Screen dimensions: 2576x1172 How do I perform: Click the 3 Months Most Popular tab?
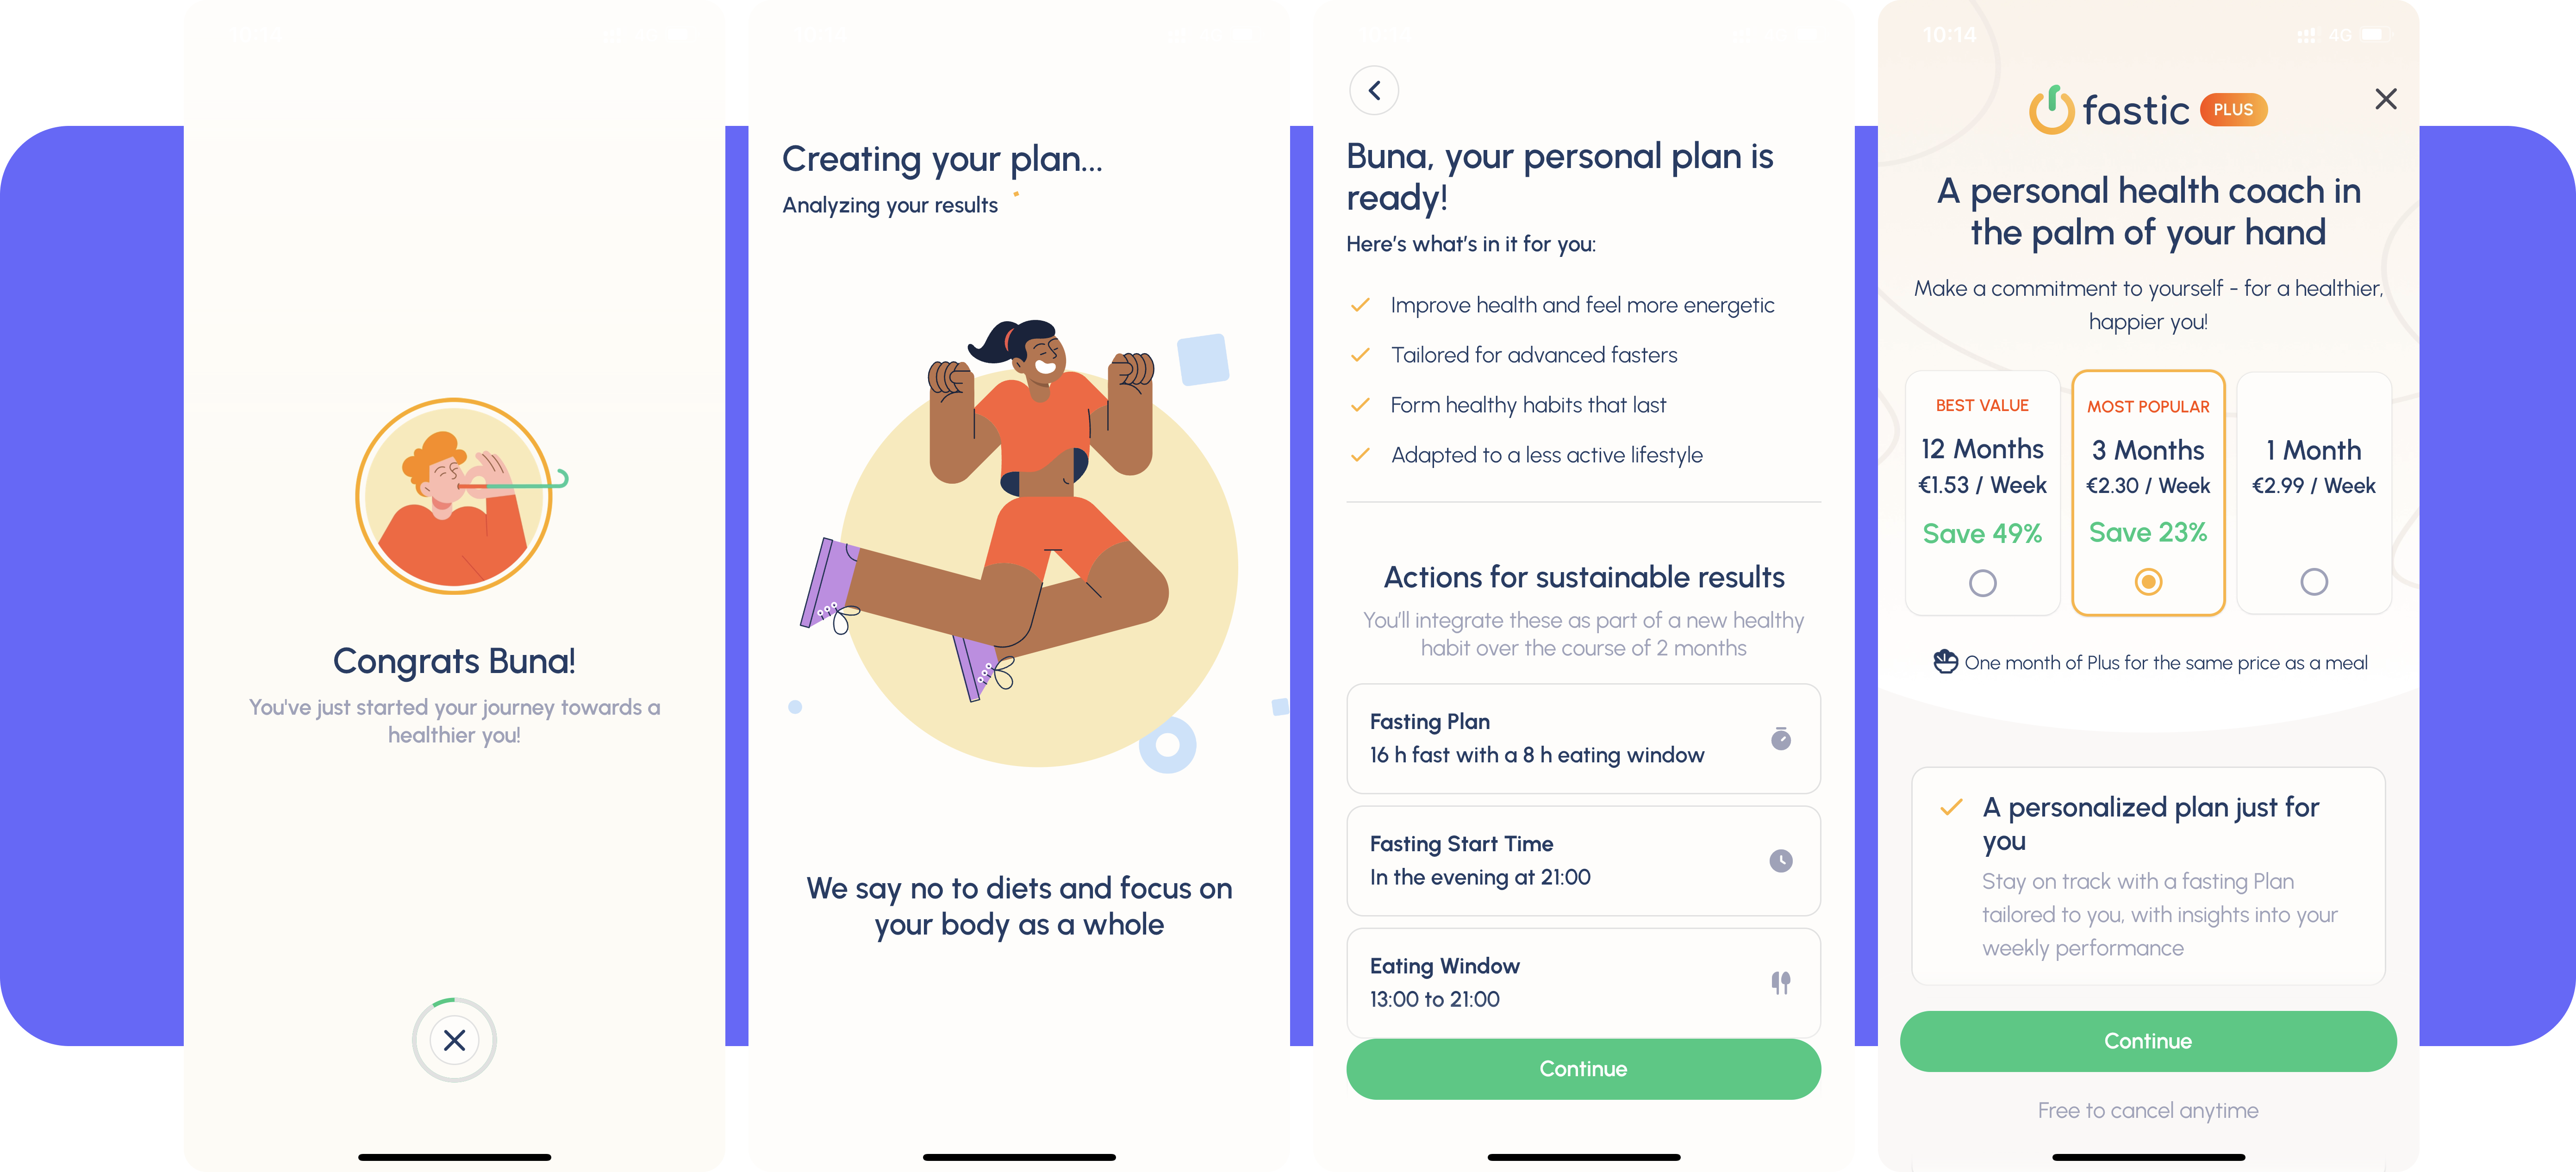click(2147, 493)
